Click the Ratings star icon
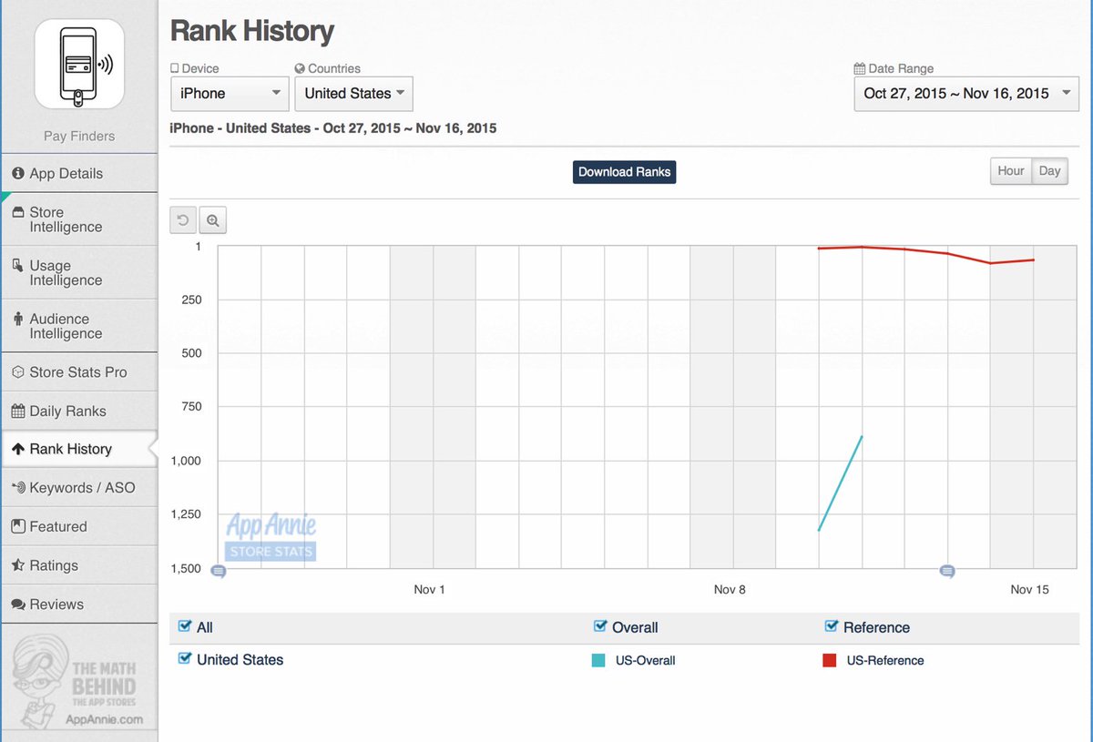Image resolution: width=1093 pixels, height=742 pixels. pos(18,565)
